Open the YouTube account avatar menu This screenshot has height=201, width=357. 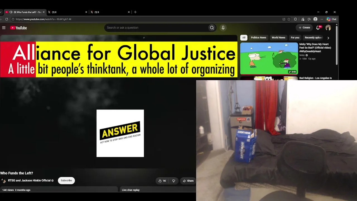click(x=328, y=28)
